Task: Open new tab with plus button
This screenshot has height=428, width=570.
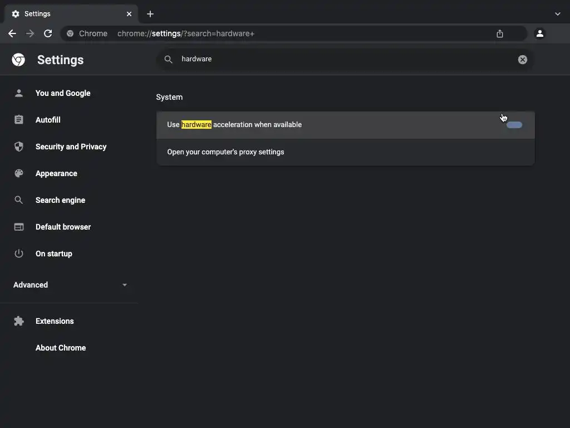Action: pyautogui.click(x=150, y=14)
